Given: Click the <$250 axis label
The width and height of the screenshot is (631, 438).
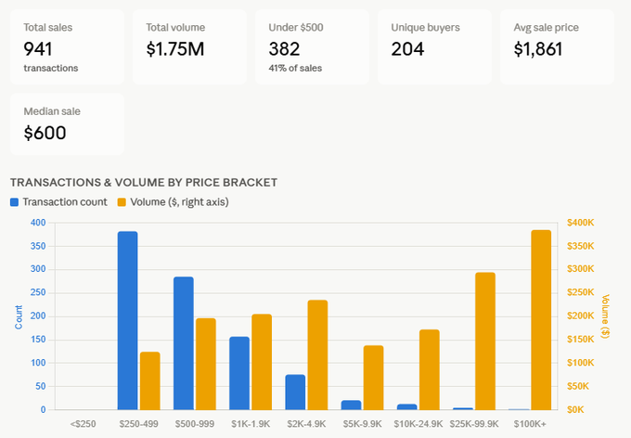Looking at the screenshot, I should pos(83,424).
